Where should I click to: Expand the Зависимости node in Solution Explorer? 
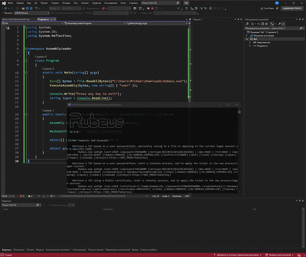point(250,42)
